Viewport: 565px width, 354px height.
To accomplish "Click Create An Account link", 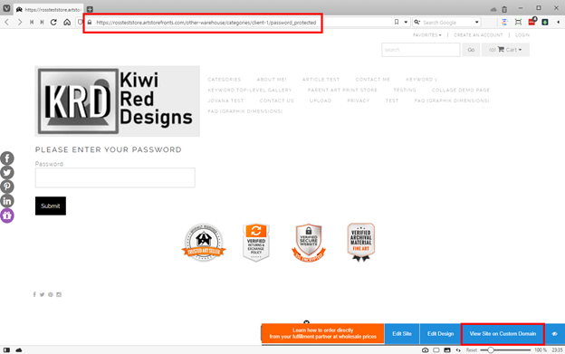I will click(478, 35).
